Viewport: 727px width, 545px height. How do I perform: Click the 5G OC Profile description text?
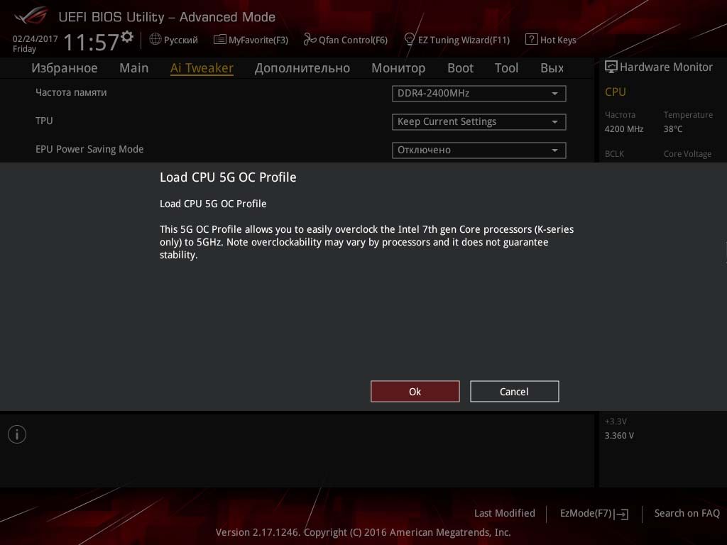coord(367,242)
